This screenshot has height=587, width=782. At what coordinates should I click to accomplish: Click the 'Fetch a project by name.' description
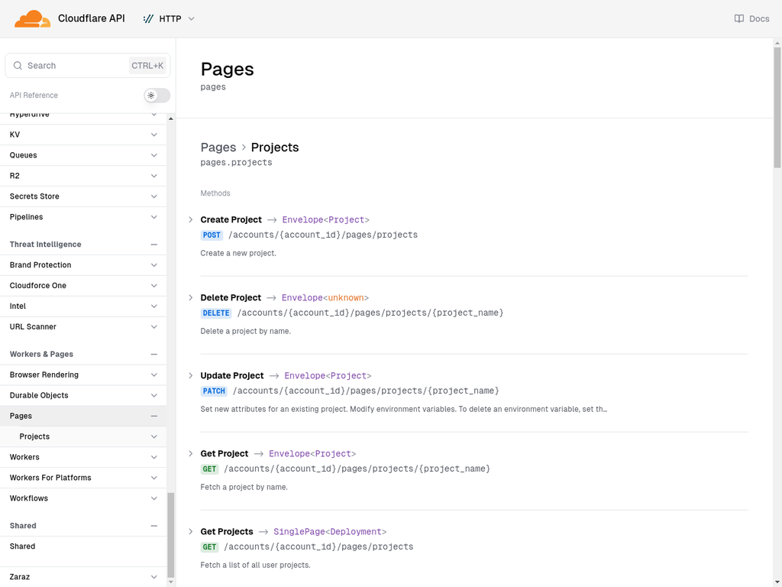point(244,487)
